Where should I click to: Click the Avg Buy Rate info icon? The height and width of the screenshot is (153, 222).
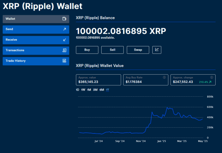pos(164,77)
